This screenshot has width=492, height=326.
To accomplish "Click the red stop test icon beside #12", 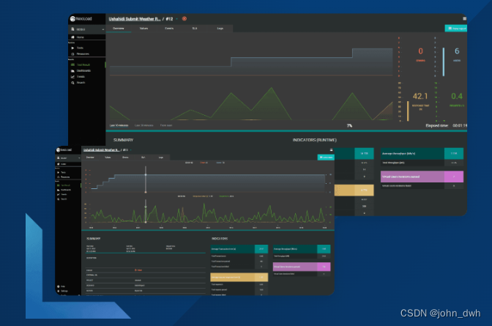I will (x=184, y=19).
